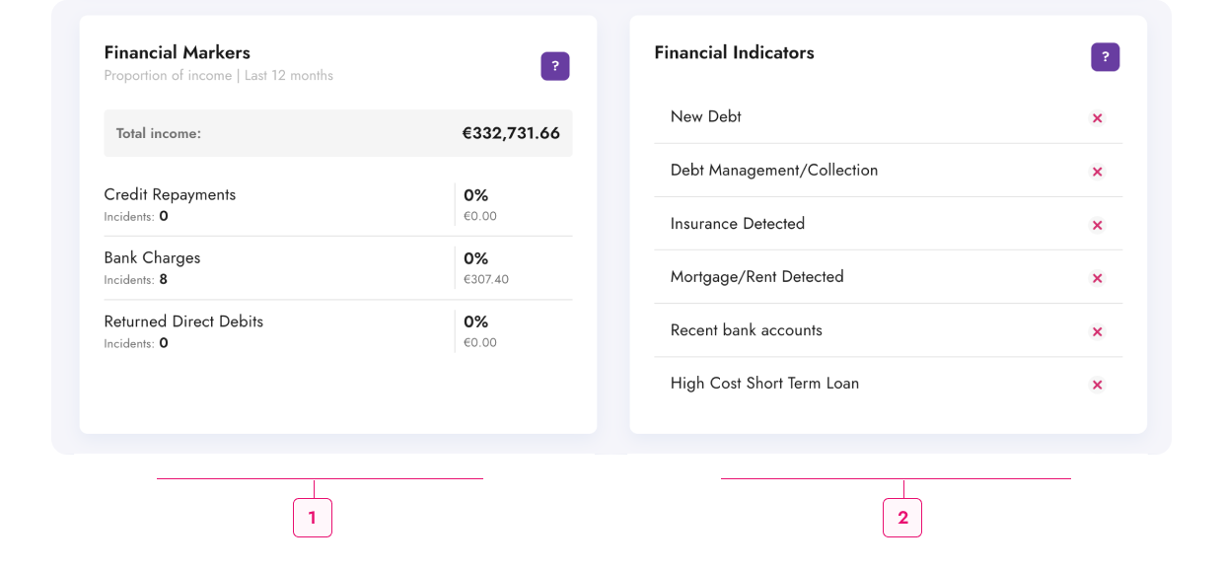This screenshot has width=1223, height=569.
Task: Select the Credit Repayments row
Action: pos(338,205)
